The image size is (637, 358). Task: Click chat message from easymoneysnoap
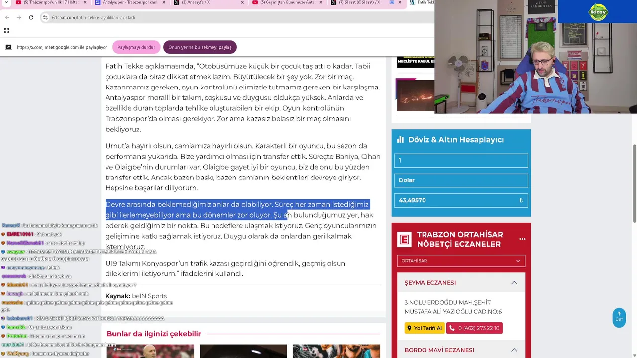point(30,268)
